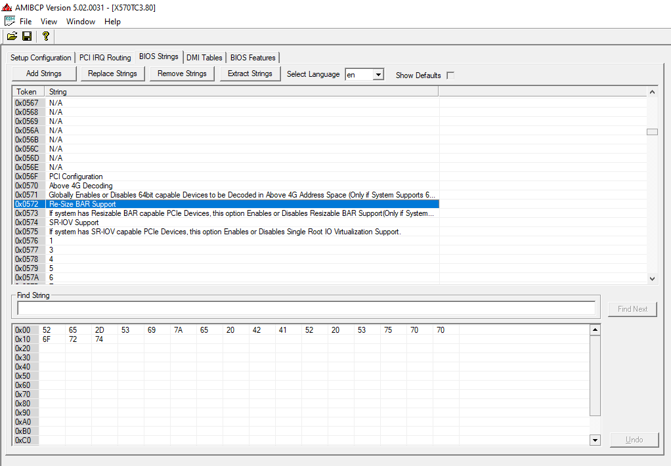Click the Extract Strings button
Viewport: 671px width, 466px height.
click(250, 74)
